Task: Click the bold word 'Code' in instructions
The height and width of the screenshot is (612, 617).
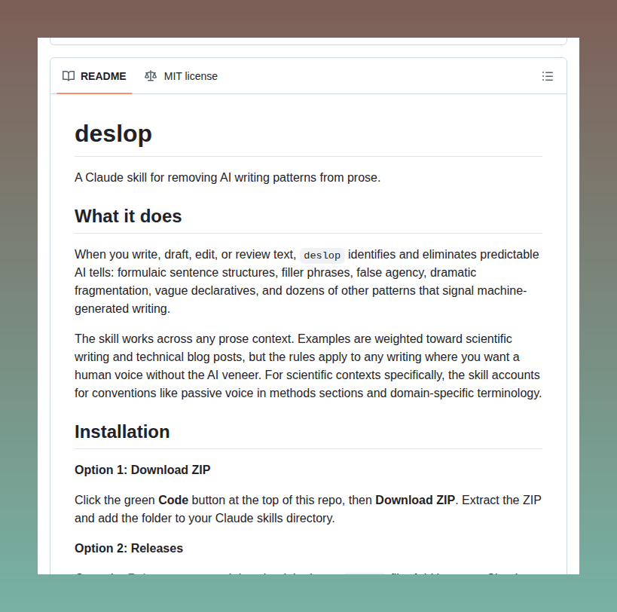Action: (x=173, y=500)
